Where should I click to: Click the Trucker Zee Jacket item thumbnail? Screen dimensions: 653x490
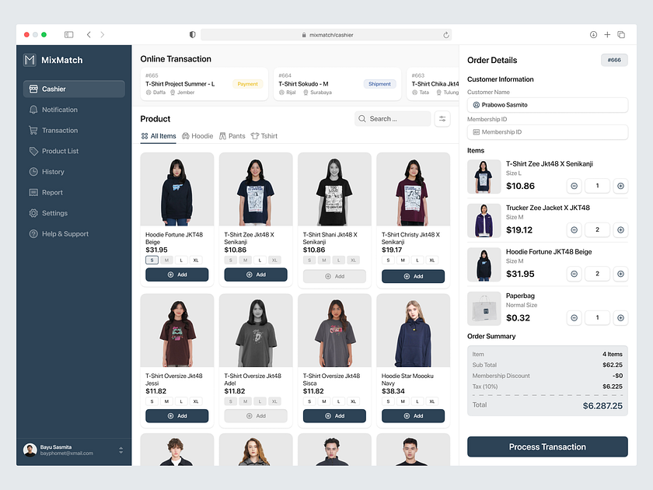484,221
